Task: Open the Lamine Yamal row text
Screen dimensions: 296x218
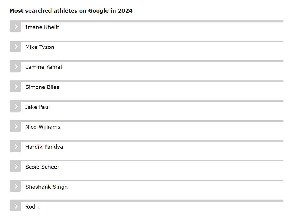Action: [x=43, y=67]
